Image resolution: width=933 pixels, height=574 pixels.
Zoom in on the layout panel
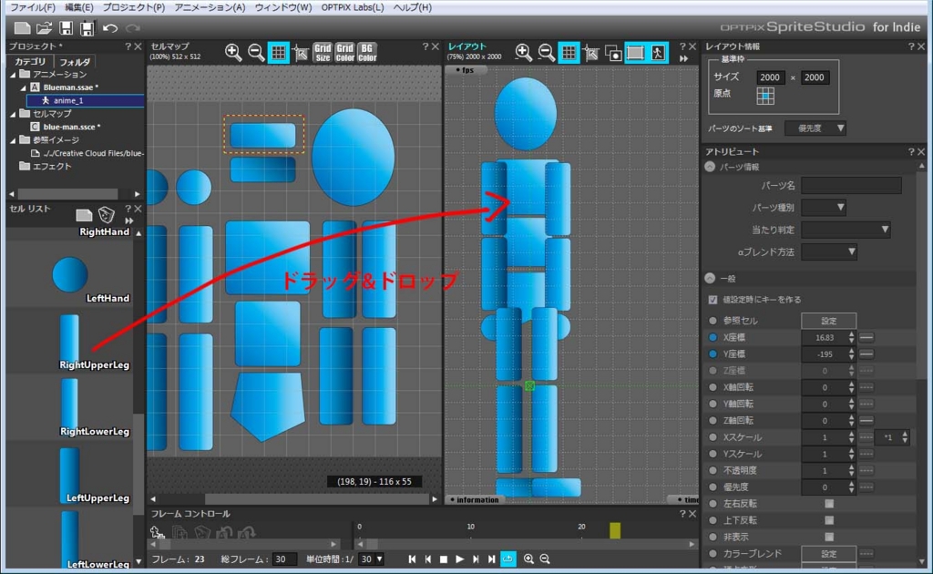point(524,52)
